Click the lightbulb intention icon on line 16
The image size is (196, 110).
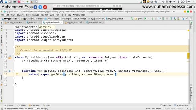tap(17, 74)
